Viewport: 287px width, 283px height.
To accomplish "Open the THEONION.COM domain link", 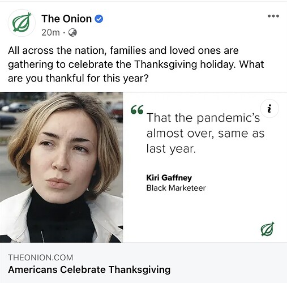I will 41,258.
